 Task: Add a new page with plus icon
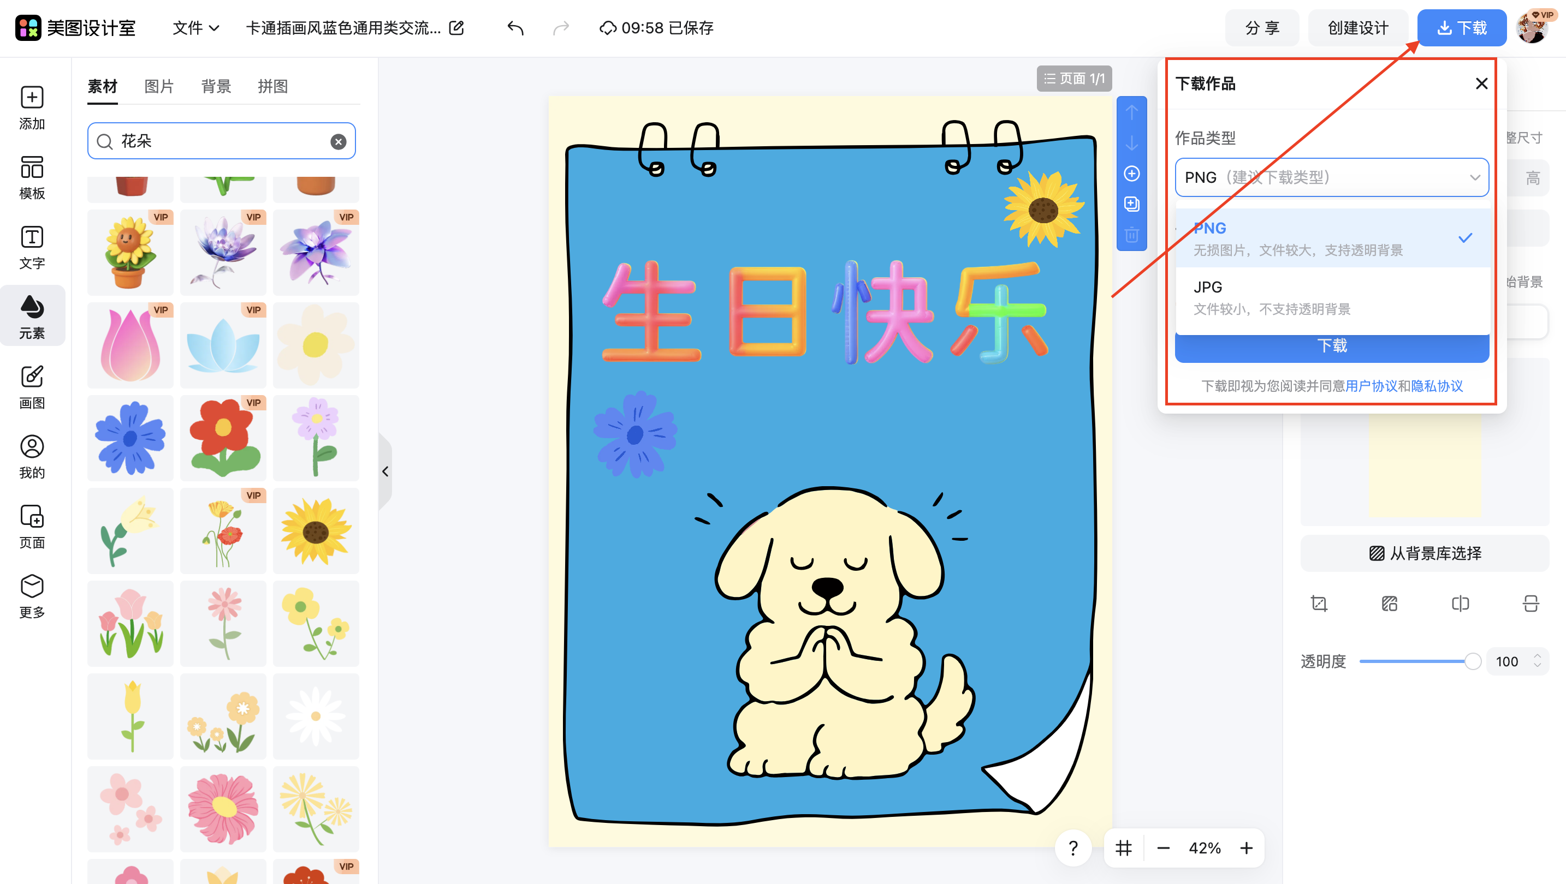[x=1131, y=174]
